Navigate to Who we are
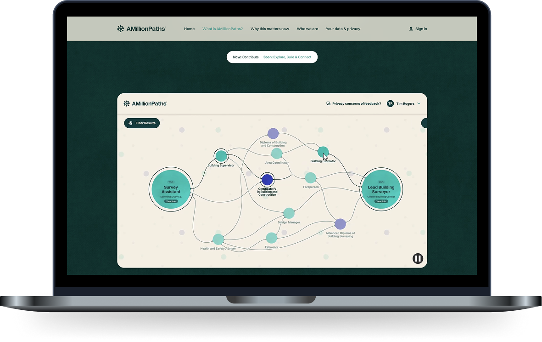542x342 pixels. click(307, 29)
